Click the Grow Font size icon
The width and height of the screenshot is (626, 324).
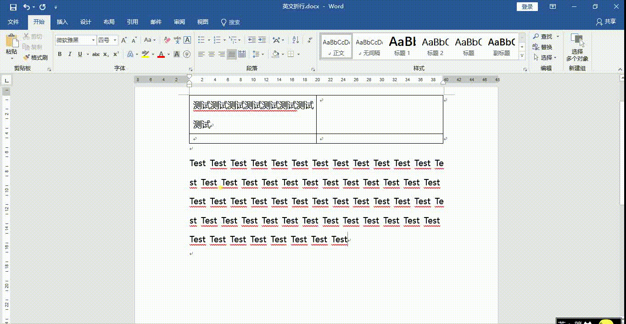(x=124, y=40)
